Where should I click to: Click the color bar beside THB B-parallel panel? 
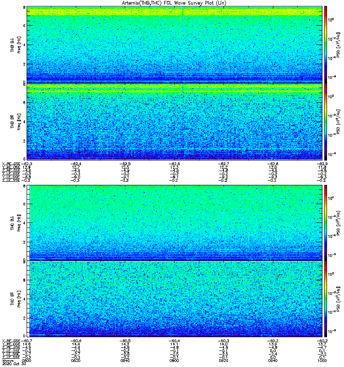[x=326, y=122]
